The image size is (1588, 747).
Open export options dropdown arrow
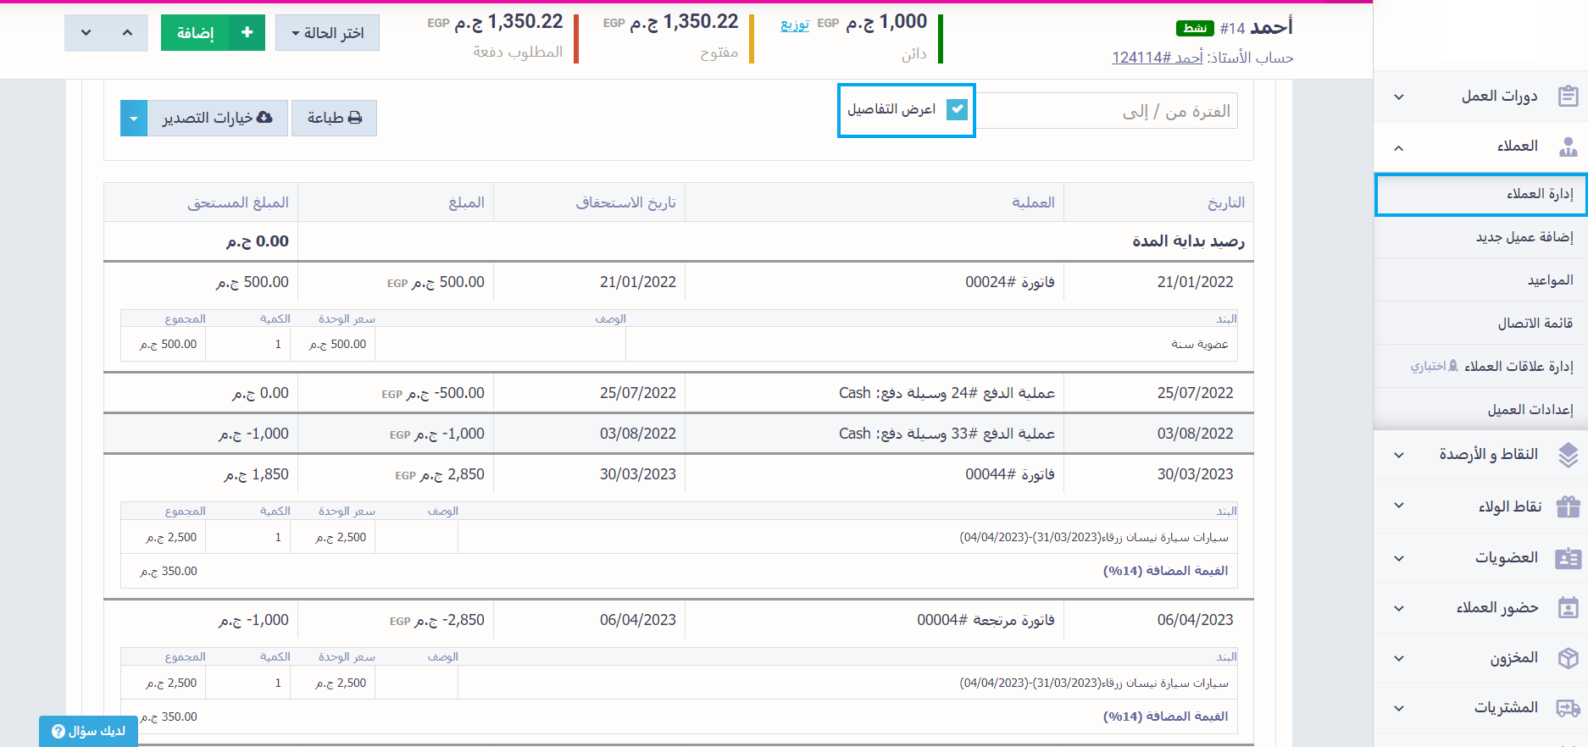point(134,119)
